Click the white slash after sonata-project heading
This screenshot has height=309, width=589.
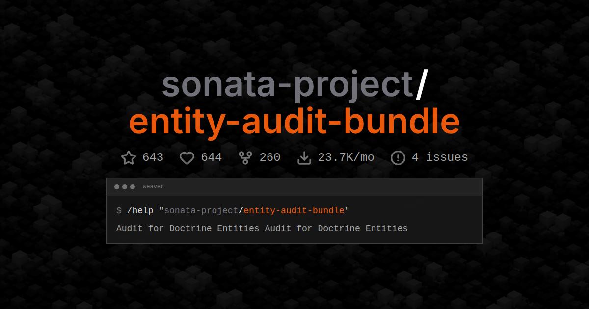click(x=422, y=85)
